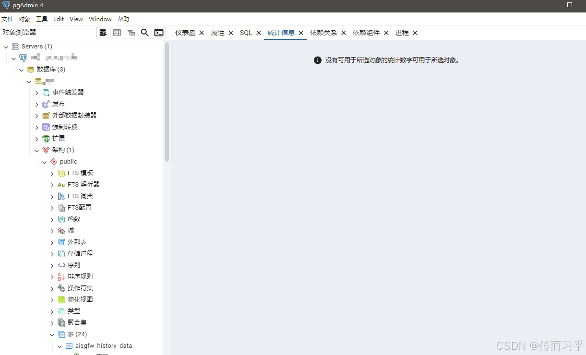Click the 序列 sequences 1..3 icon

click(61, 265)
